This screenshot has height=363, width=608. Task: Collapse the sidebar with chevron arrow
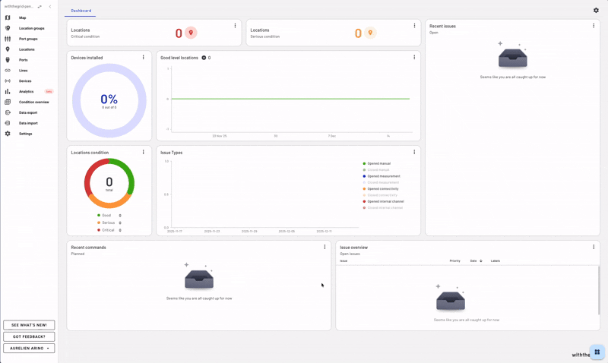(x=50, y=6)
